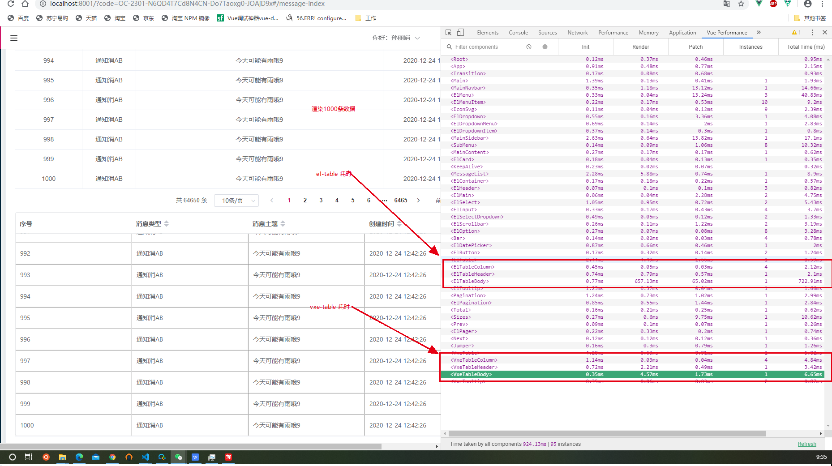Sort by Total Time (ms) column header

click(806, 47)
